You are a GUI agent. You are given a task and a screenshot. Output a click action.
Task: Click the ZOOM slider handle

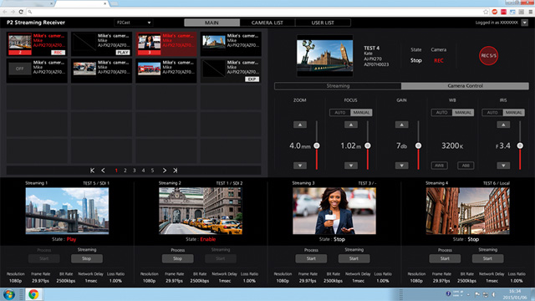tap(317, 145)
